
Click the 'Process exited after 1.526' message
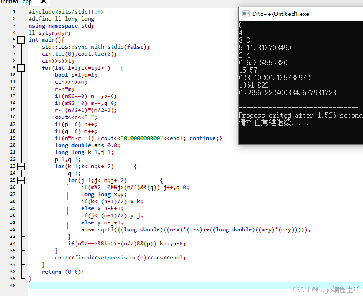[x=301, y=115]
